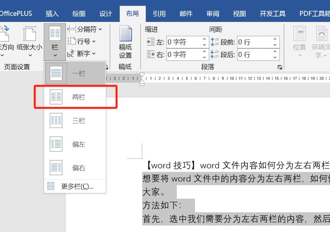
Task: Click the left indent icon beside 左 field
Action: pyautogui.click(x=151, y=42)
